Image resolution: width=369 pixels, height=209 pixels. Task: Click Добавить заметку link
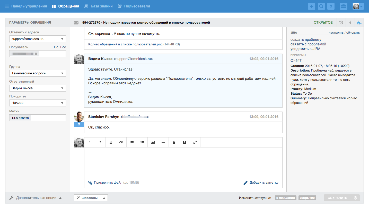pyautogui.click(x=264, y=183)
